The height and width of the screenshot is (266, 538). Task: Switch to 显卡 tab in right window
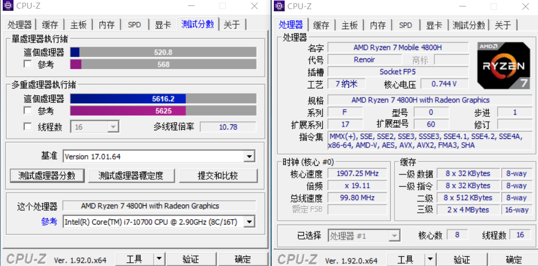434,25
